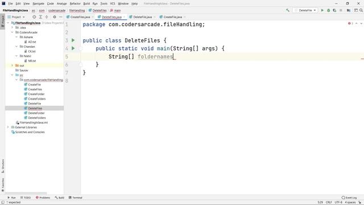Hide the Project tool window
This screenshot has height=205, width=364.
tap(61, 17)
